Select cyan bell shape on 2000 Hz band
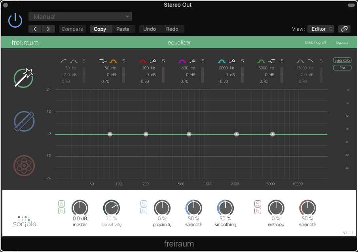Screen dimensions: 358x252 [222, 61]
